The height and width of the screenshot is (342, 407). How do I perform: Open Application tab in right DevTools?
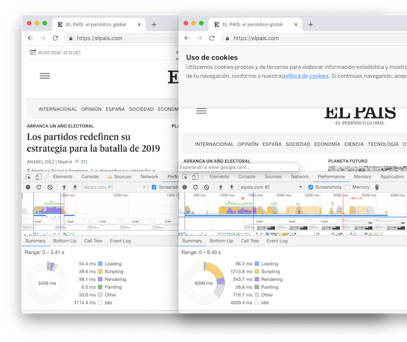(x=392, y=177)
